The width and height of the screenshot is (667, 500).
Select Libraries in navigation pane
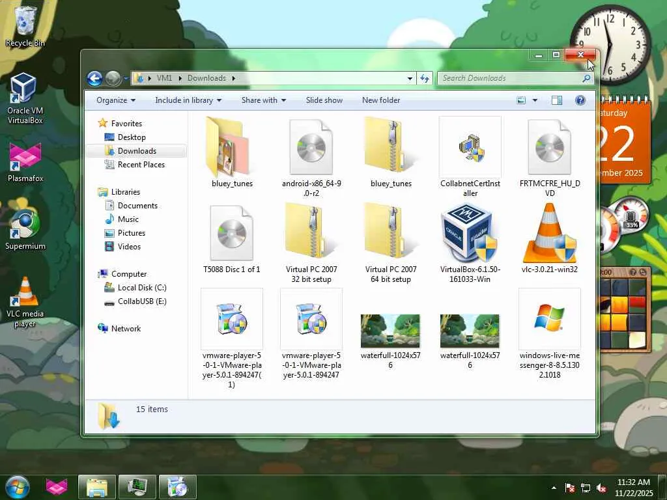125,192
